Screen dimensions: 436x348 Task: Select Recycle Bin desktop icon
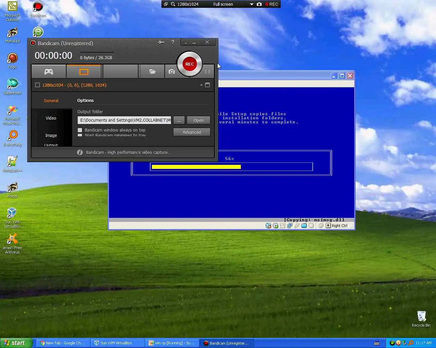tap(421, 319)
